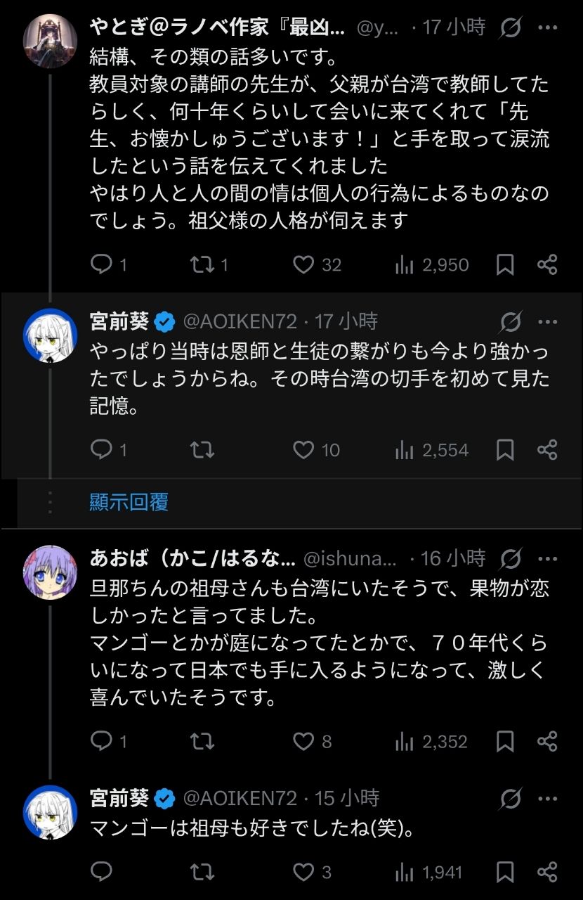Open more options on あおば's tweet
This screenshot has height=900, width=583.
pos(547,559)
